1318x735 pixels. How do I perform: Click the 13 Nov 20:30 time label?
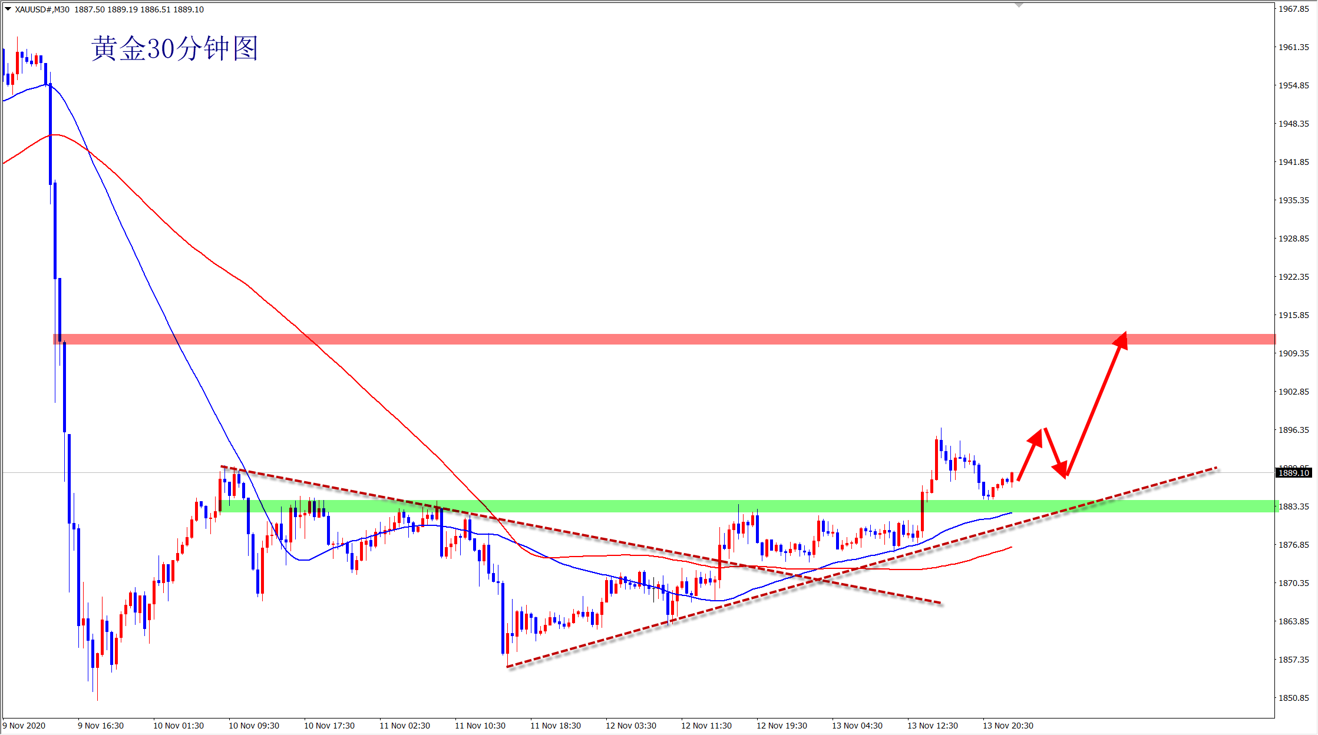click(x=1008, y=726)
